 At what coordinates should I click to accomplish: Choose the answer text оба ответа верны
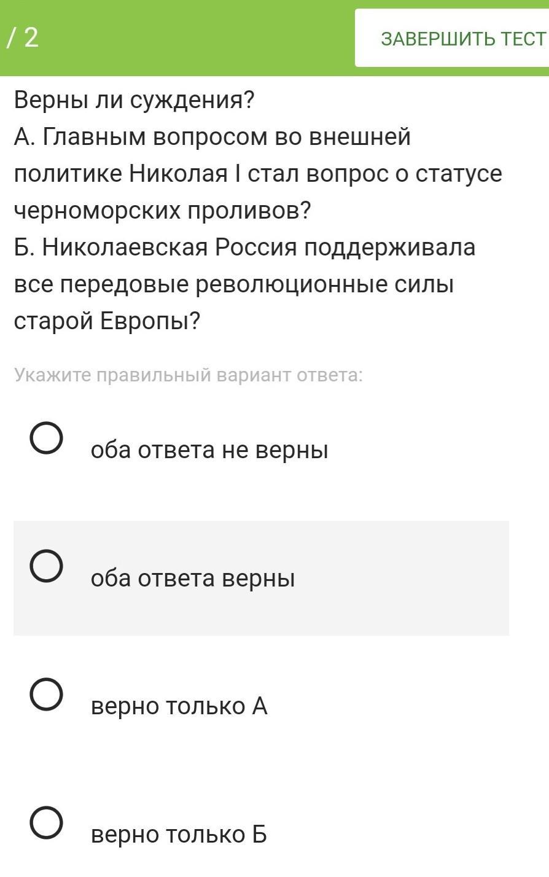click(x=193, y=579)
